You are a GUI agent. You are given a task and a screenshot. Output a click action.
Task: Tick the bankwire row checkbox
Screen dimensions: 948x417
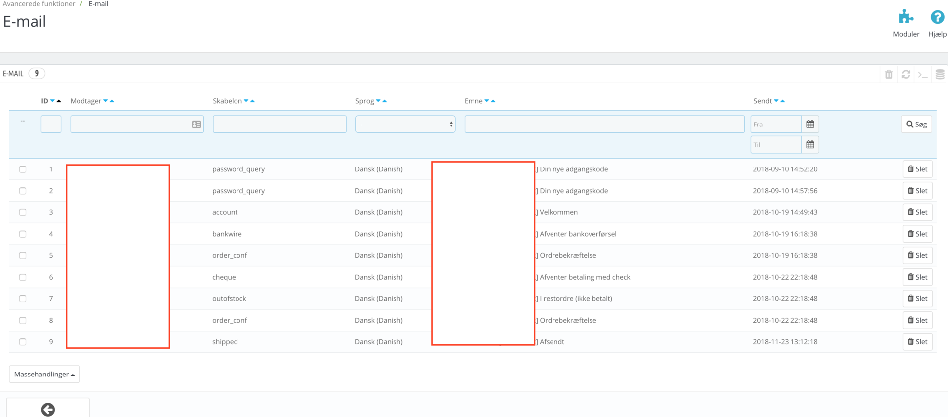[x=23, y=234]
